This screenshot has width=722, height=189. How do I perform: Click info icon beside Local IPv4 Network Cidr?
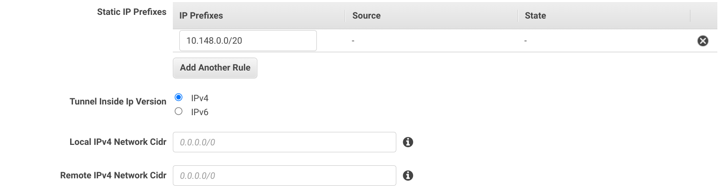click(x=408, y=142)
